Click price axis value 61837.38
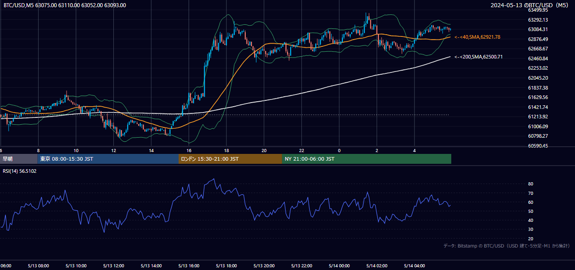Image resolution: width=575 pixels, height=270 pixels. click(x=539, y=88)
